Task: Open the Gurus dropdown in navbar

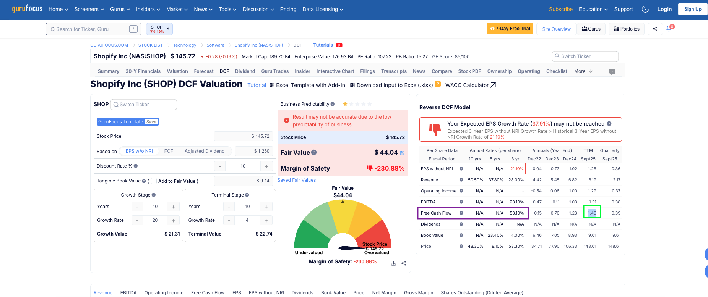Action: (x=120, y=9)
